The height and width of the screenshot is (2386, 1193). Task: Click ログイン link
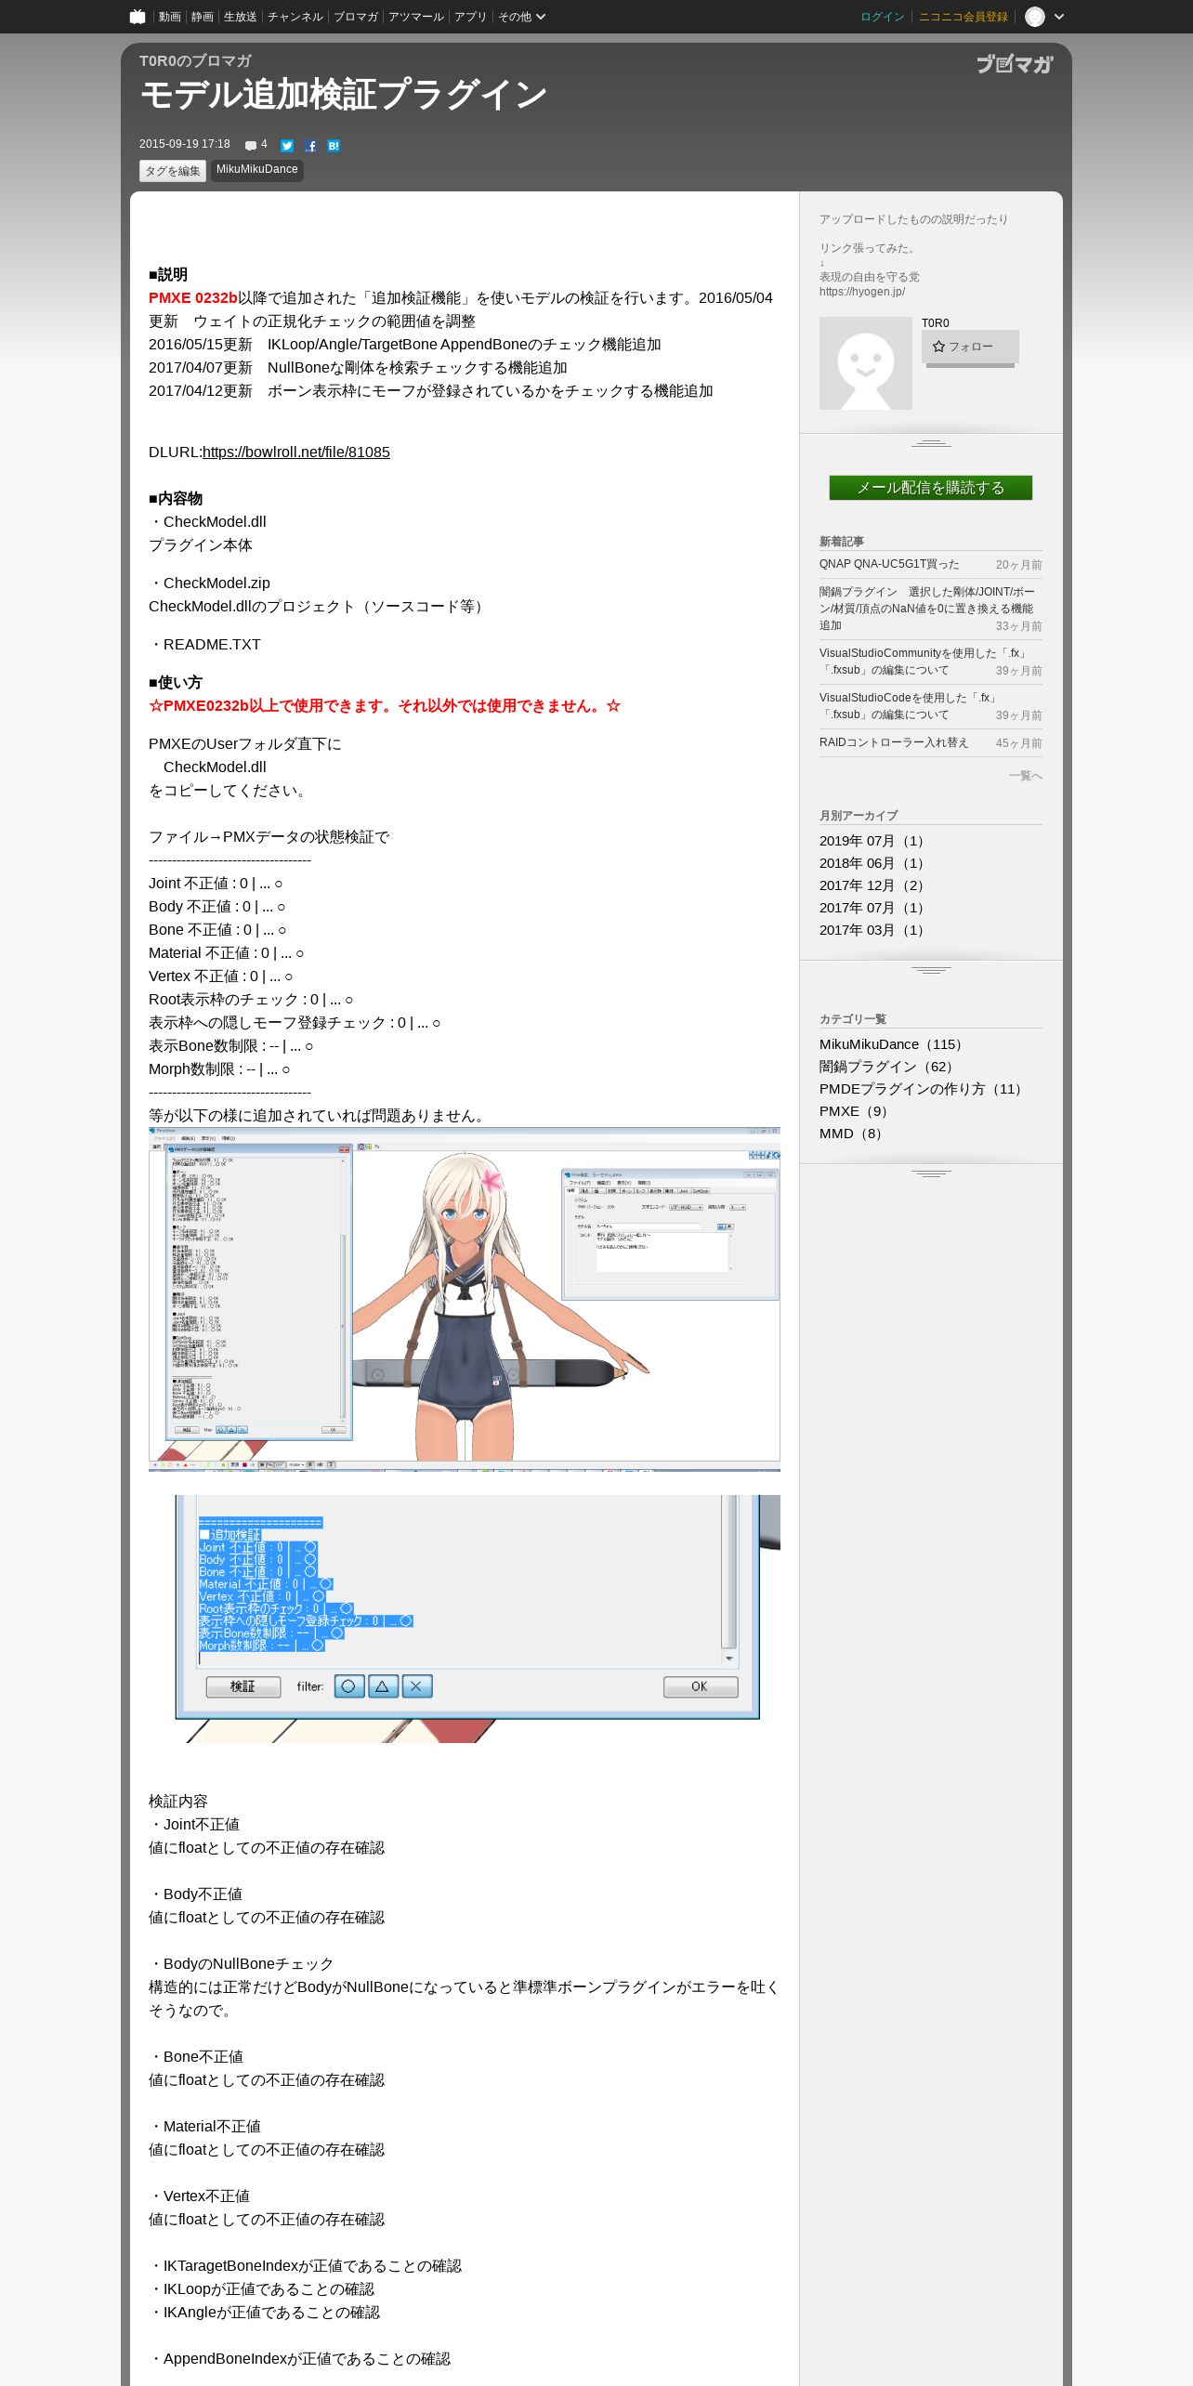pyautogui.click(x=883, y=17)
